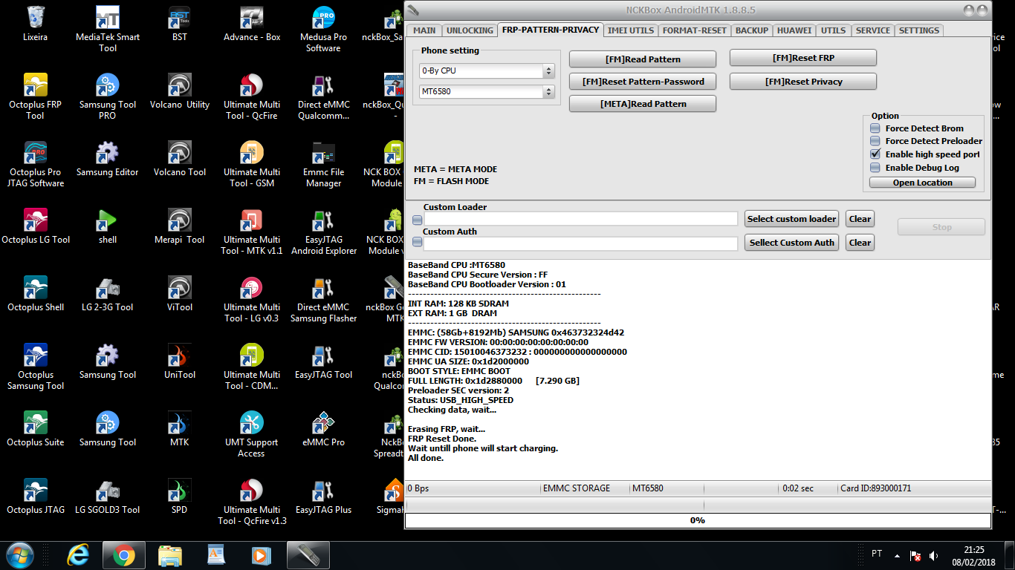
Task: Open the IMEI UTILS tab
Action: (x=631, y=30)
